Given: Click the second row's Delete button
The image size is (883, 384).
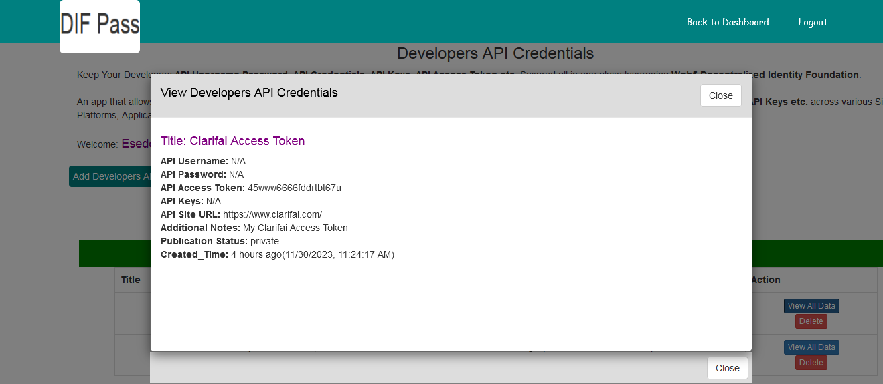Looking at the screenshot, I should [x=811, y=363].
